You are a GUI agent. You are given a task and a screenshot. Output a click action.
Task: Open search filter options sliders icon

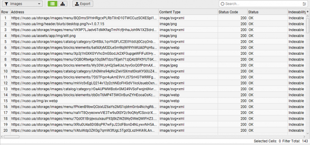coord(304,4)
